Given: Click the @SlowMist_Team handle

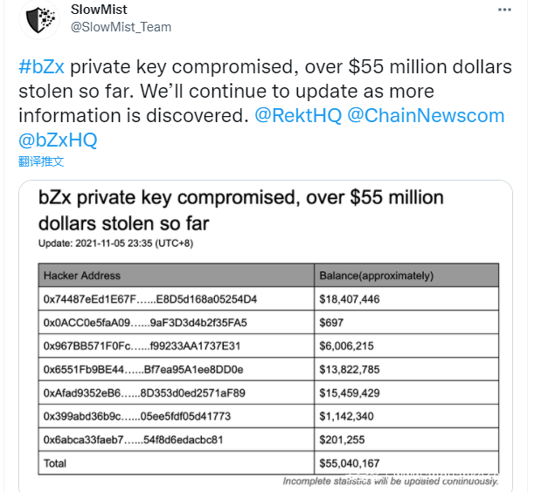Looking at the screenshot, I should click(x=120, y=27).
